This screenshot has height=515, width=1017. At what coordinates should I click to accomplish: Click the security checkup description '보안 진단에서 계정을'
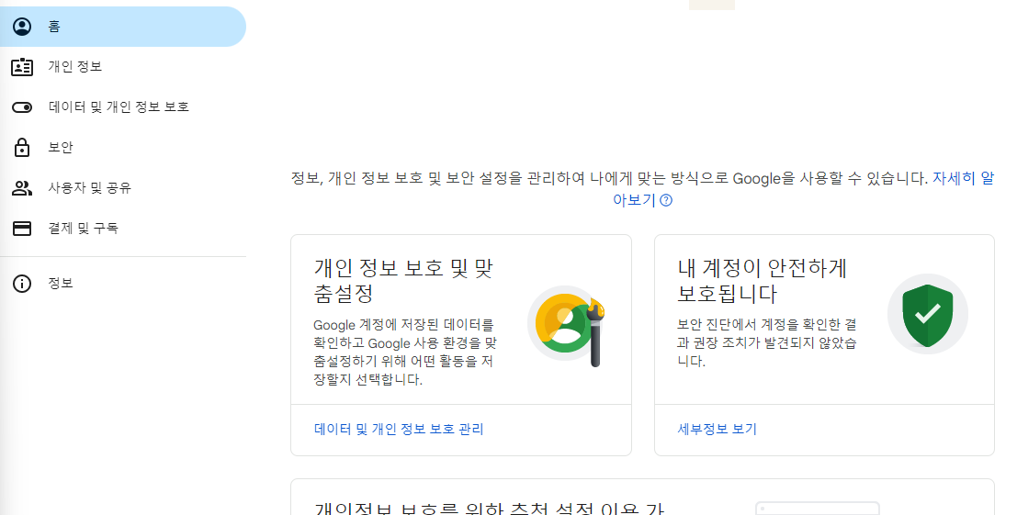pos(766,342)
